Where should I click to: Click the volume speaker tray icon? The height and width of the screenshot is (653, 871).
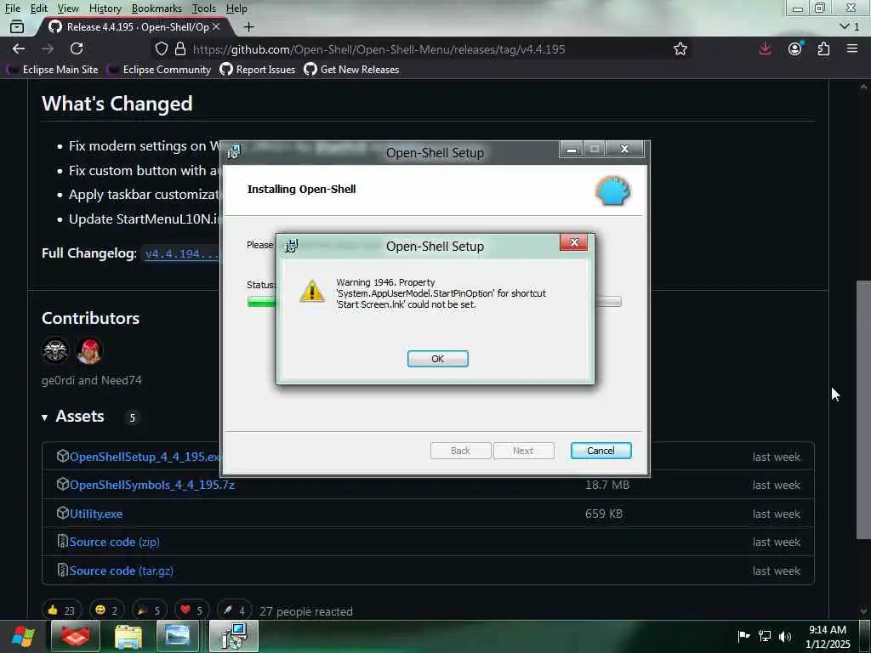pos(785,636)
